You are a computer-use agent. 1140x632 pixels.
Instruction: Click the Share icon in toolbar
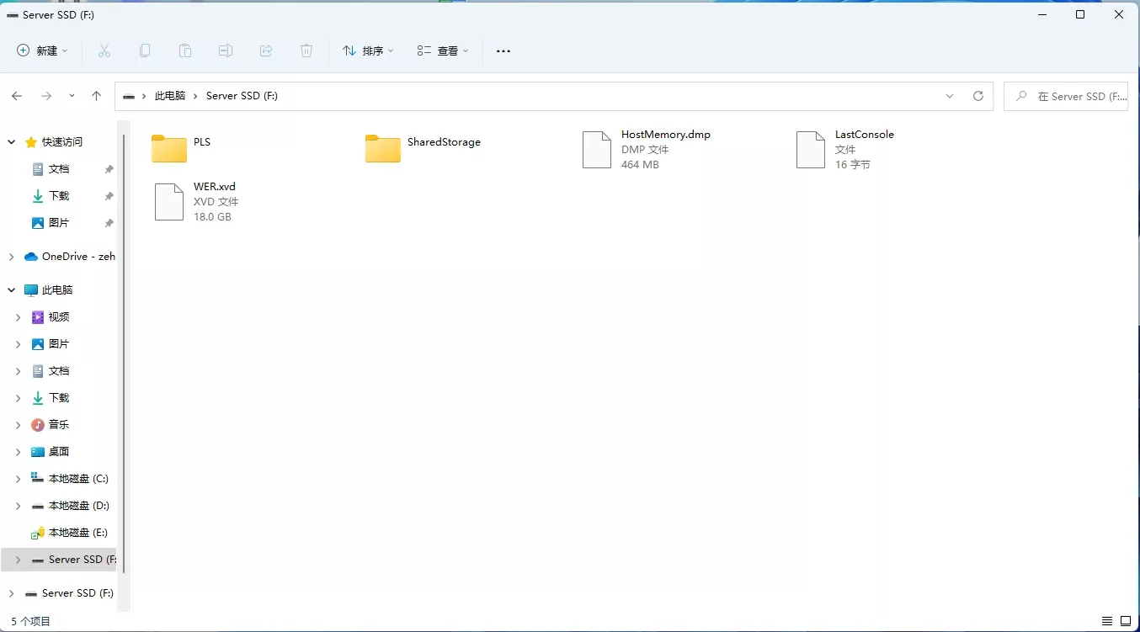pyautogui.click(x=266, y=51)
